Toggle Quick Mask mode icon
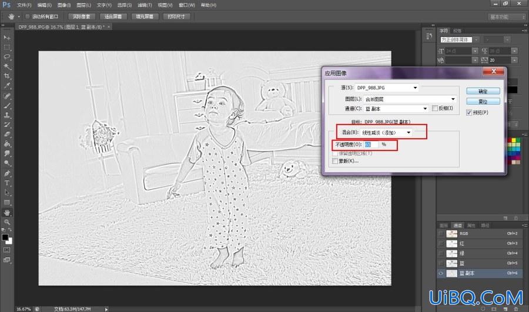 point(6,250)
